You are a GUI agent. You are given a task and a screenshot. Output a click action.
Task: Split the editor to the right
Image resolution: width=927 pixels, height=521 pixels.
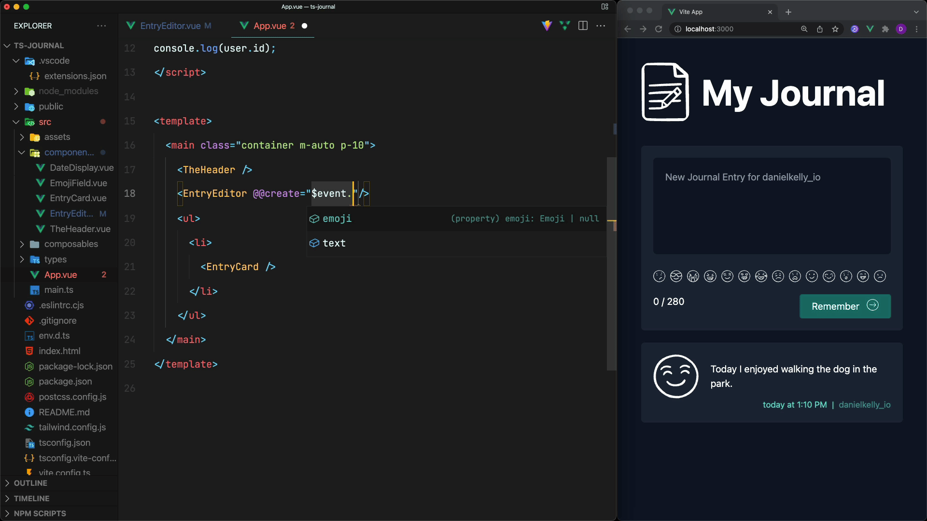583,26
